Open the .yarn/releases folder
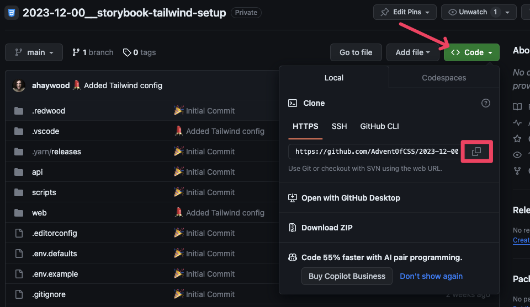This screenshot has width=530, height=307. [56, 152]
